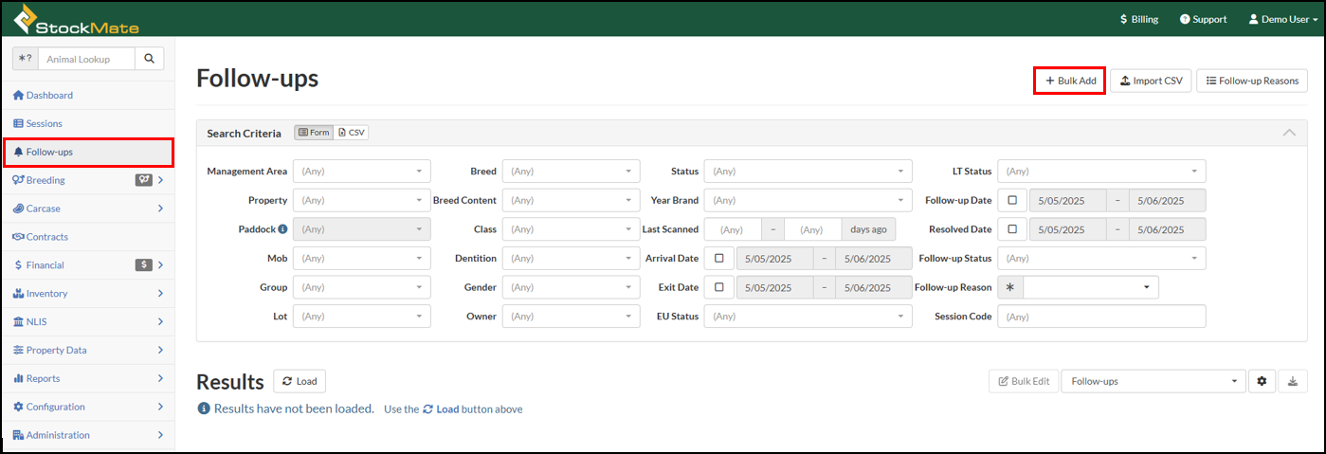This screenshot has height=454, width=1326.
Task: Enable the Resolved Date checkbox
Action: point(1012,229)
